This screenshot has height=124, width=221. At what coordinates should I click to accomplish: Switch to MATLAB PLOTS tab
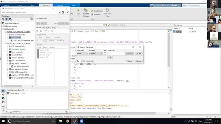coord(20,6)
